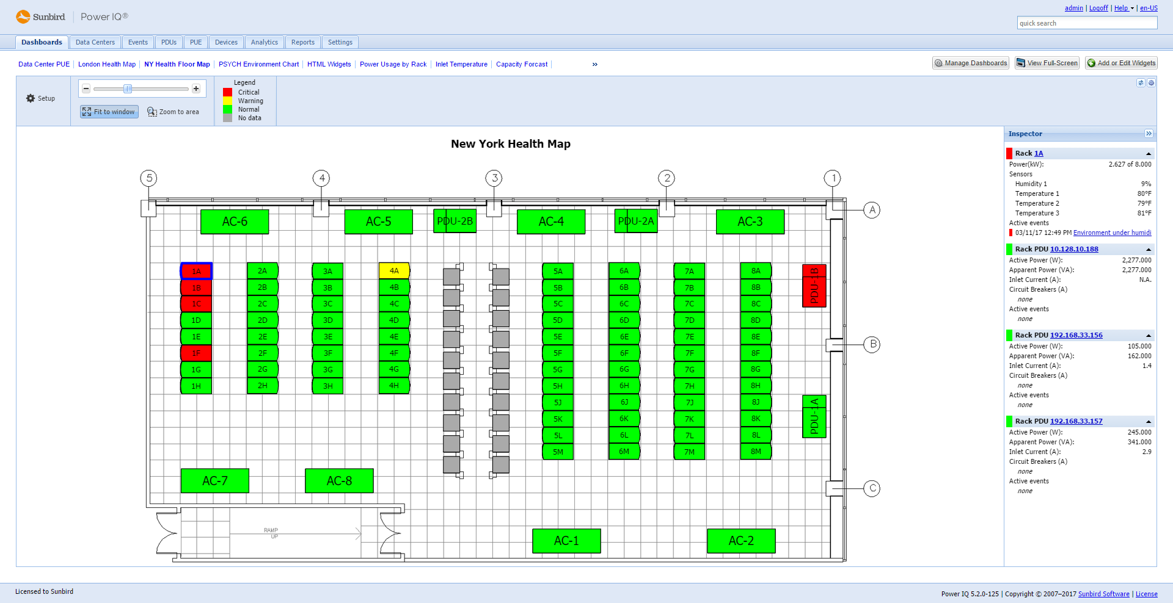Switch to the PDUs tab
The width and height of the screenshot is (1173, 603).
169,42
